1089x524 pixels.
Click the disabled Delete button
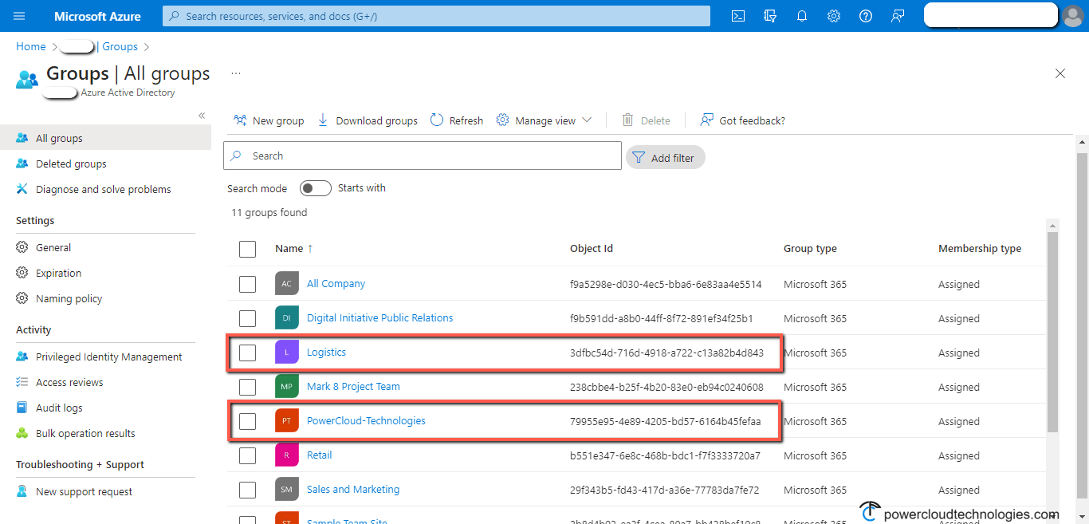[646, 120]
